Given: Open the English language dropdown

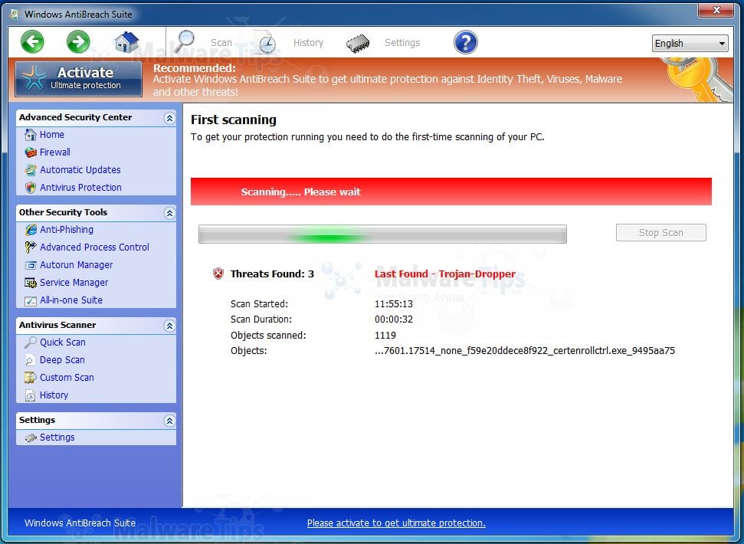Looking at the screenshot, I should (x=690, y=43).
